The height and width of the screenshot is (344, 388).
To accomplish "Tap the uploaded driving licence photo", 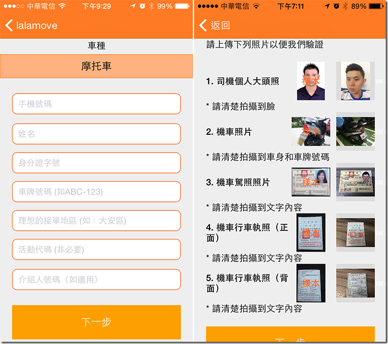I will (355, 182).
